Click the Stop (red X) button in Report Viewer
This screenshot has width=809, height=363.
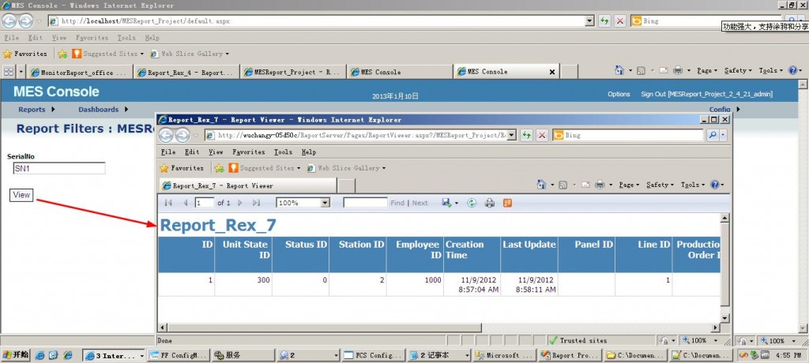[542, 135]
